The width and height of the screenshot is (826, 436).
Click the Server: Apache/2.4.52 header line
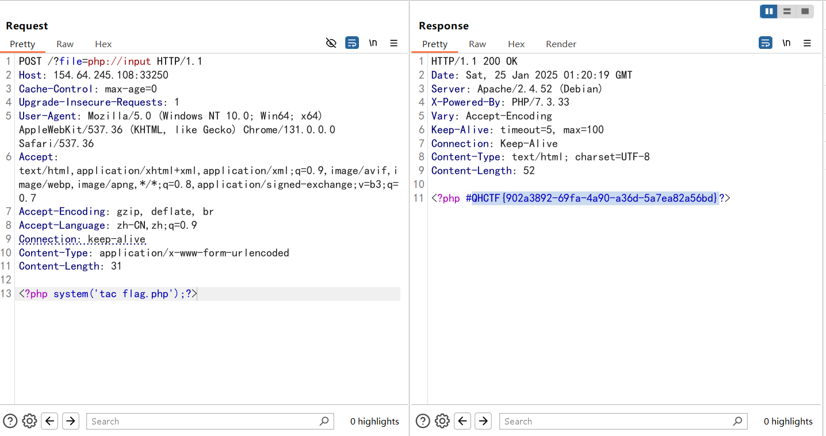(517, 89)
